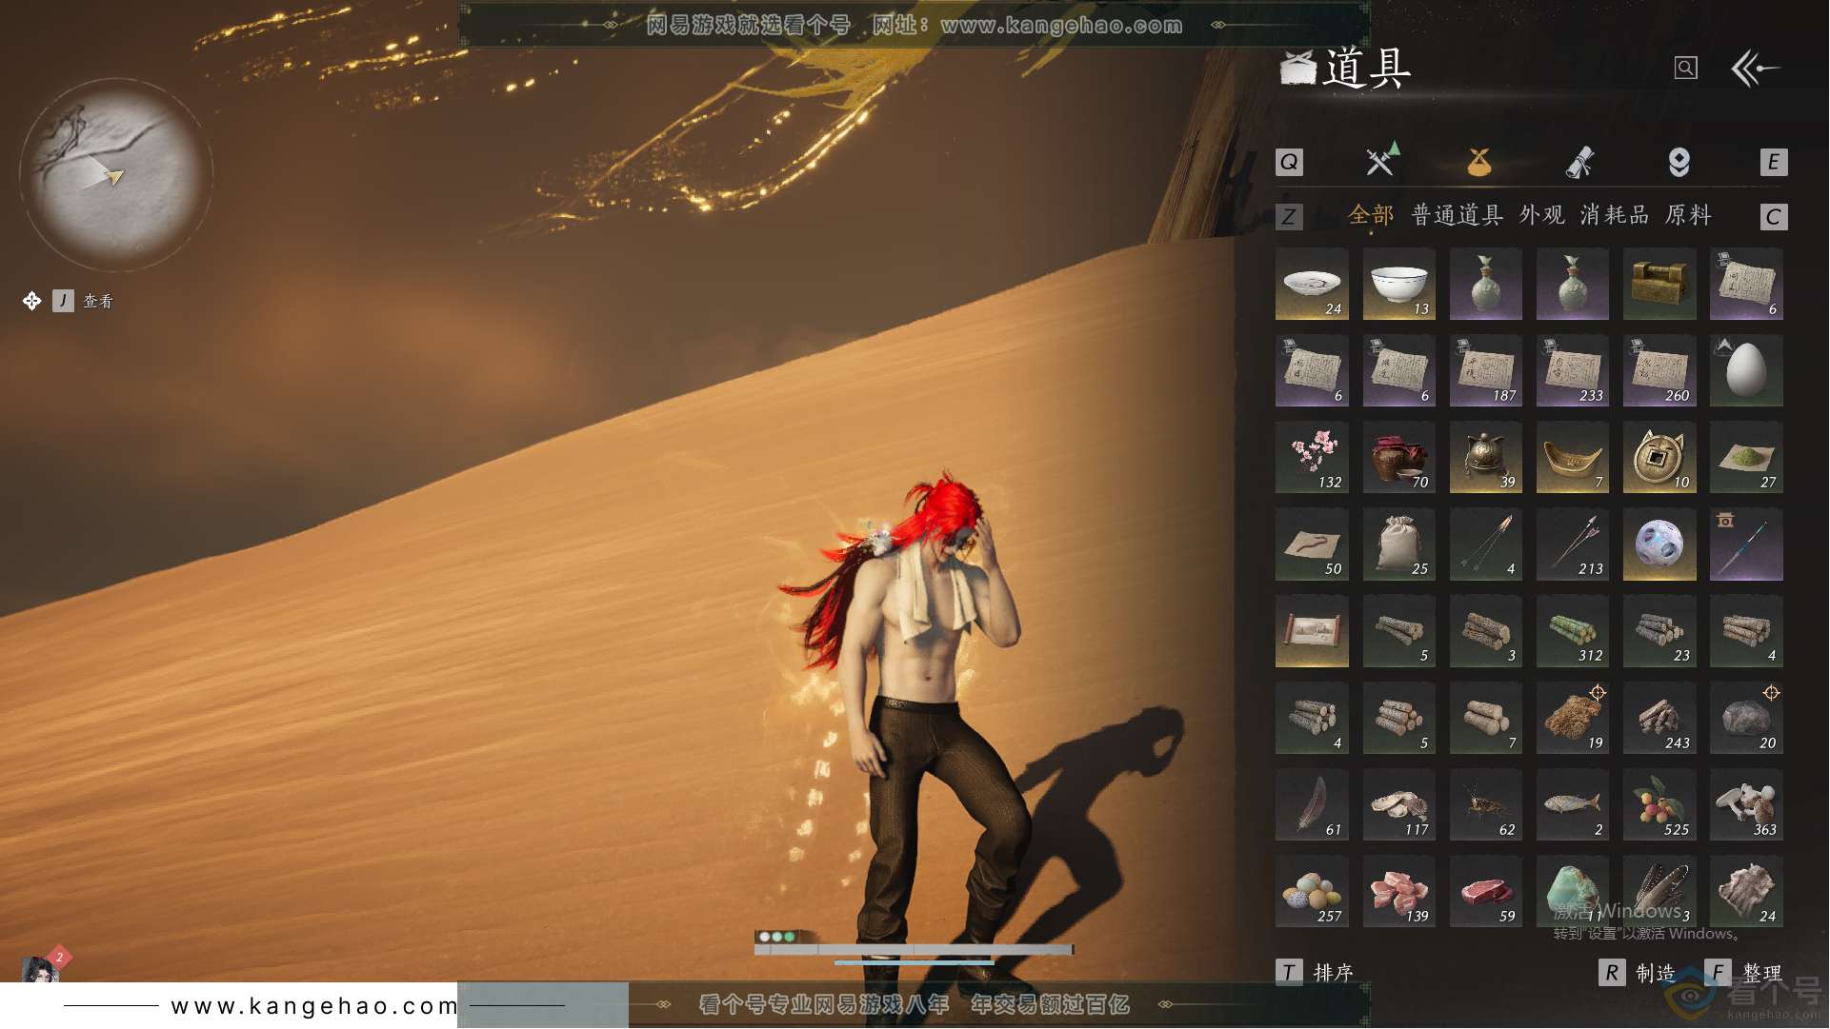
Task: Switch to the equipment crossed-swords category
Action: (1381, 161)
